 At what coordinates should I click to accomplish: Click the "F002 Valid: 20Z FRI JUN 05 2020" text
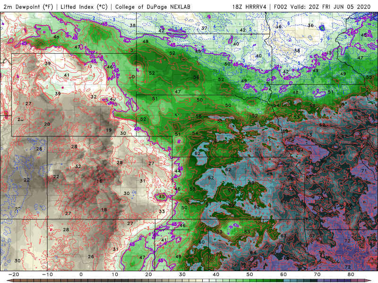pyautogui.click(x=322, y=7)
